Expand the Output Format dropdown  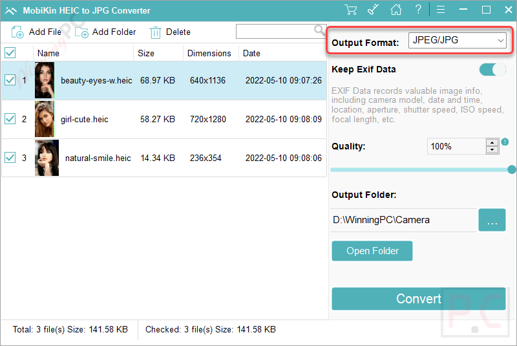pos(457,41)
